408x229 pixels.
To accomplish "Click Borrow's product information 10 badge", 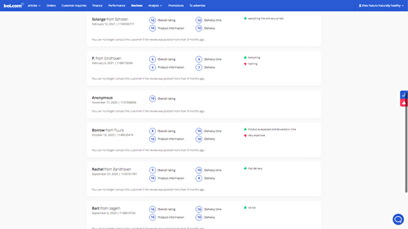I will click(153, 139).
